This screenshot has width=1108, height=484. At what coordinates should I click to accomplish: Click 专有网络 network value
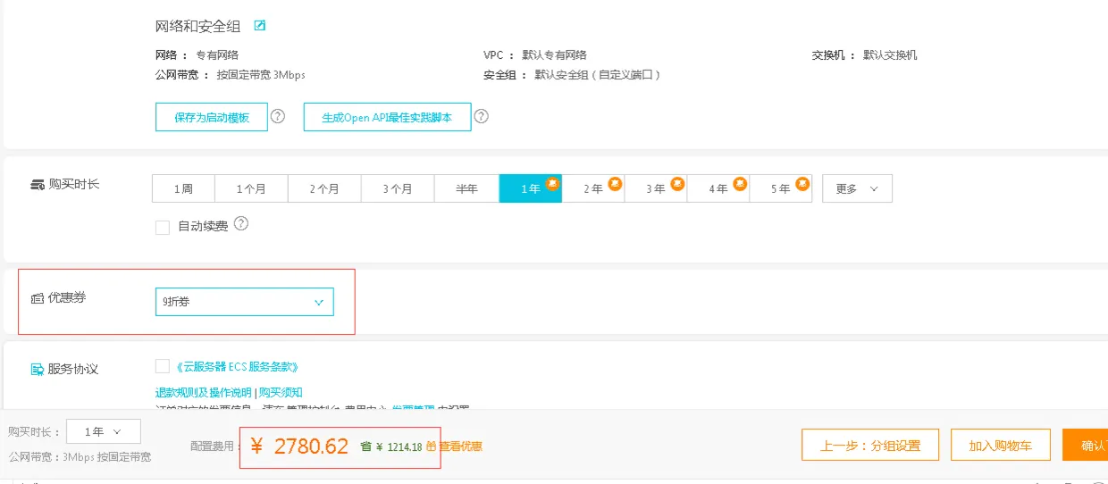point(217,55)
